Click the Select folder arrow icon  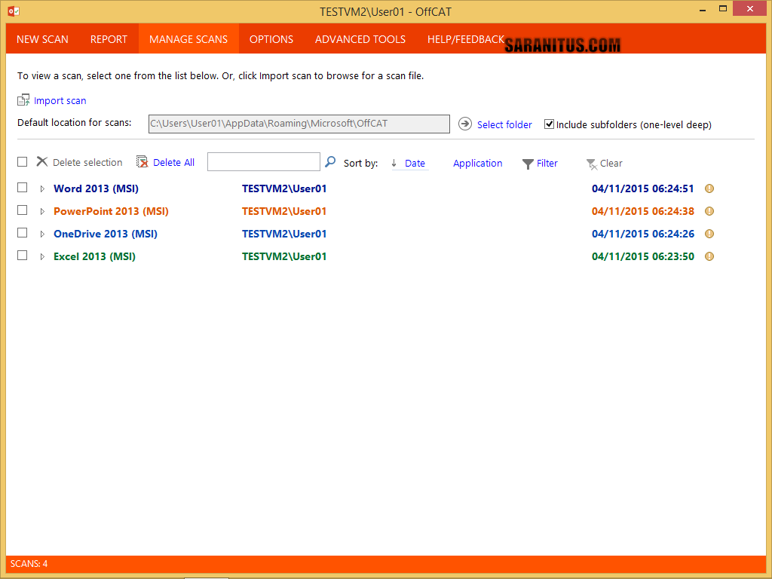click(464, 124)
